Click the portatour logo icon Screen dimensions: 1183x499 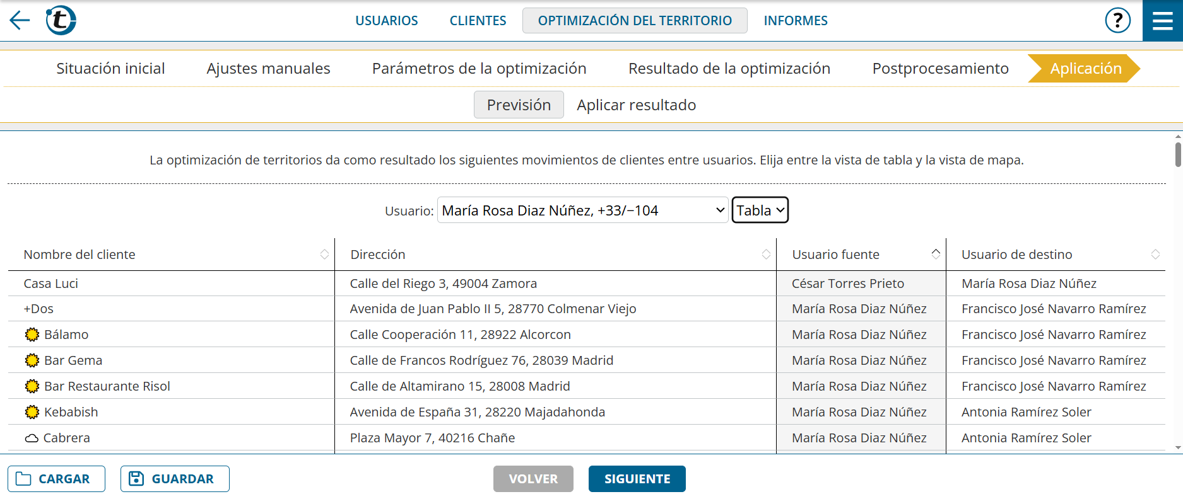click(x=61, y=20)
